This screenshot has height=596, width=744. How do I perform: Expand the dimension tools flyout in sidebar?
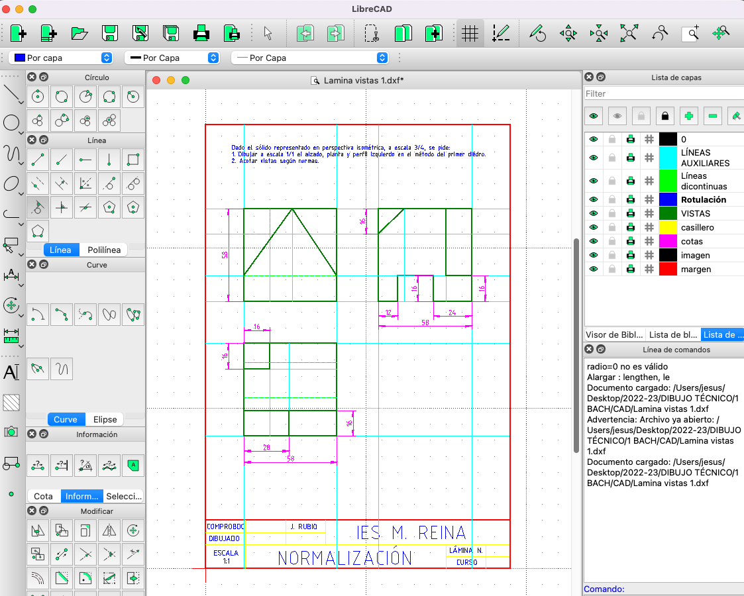point(21,285)
